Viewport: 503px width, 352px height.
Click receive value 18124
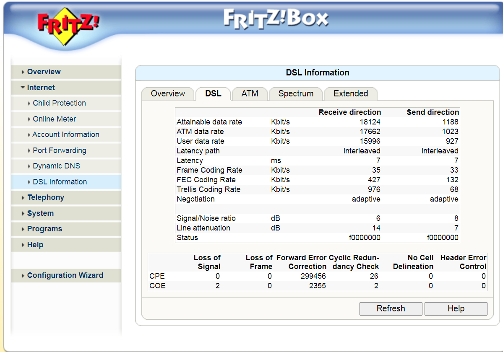(x=370, y=122)
